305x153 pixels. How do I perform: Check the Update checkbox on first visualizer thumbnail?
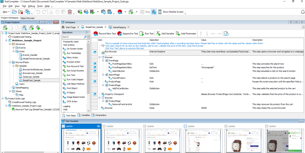pos(63,126)
